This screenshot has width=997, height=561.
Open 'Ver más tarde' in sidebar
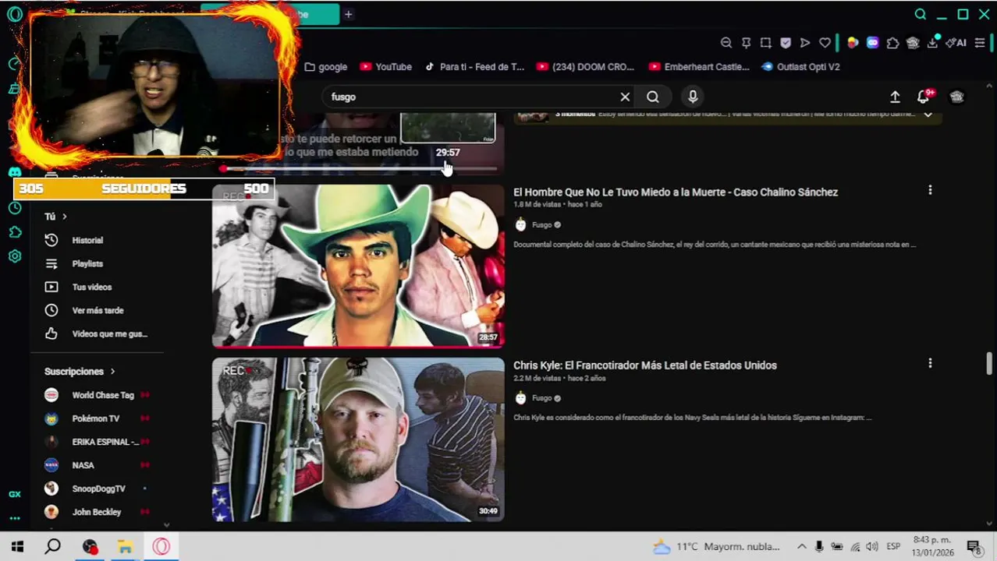point(98,311)
